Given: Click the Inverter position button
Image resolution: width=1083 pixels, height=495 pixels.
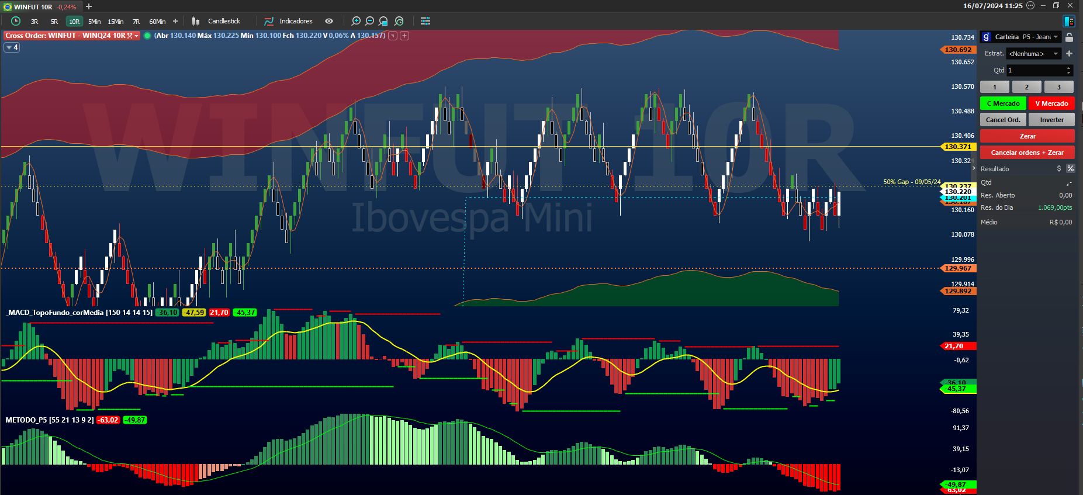Looking at the screenshot, I should point(1051,120).
